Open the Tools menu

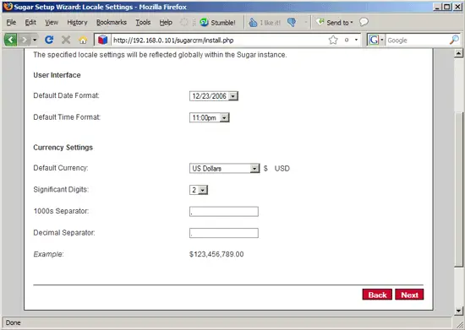[x=143, y=23]
